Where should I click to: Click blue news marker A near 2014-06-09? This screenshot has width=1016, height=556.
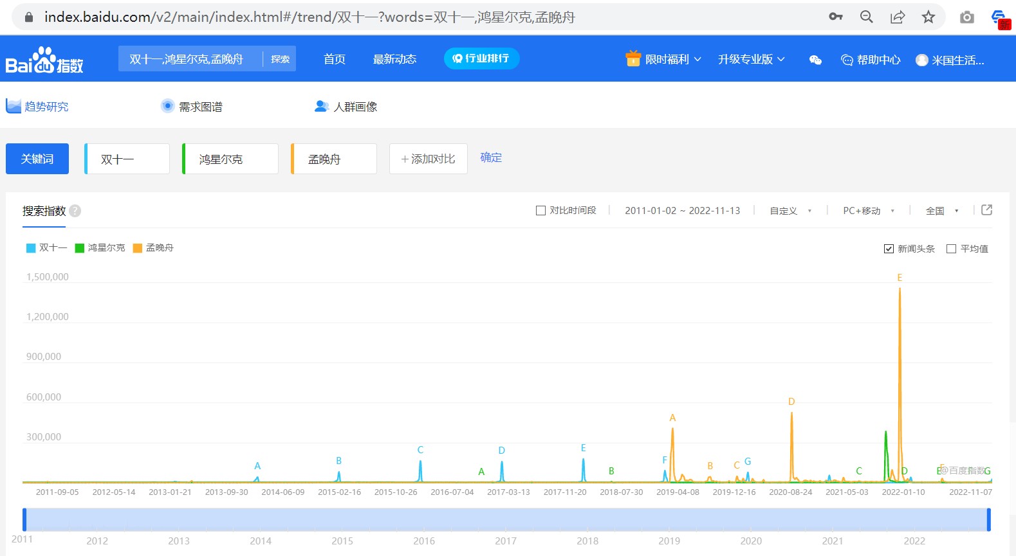click(257, 466)
